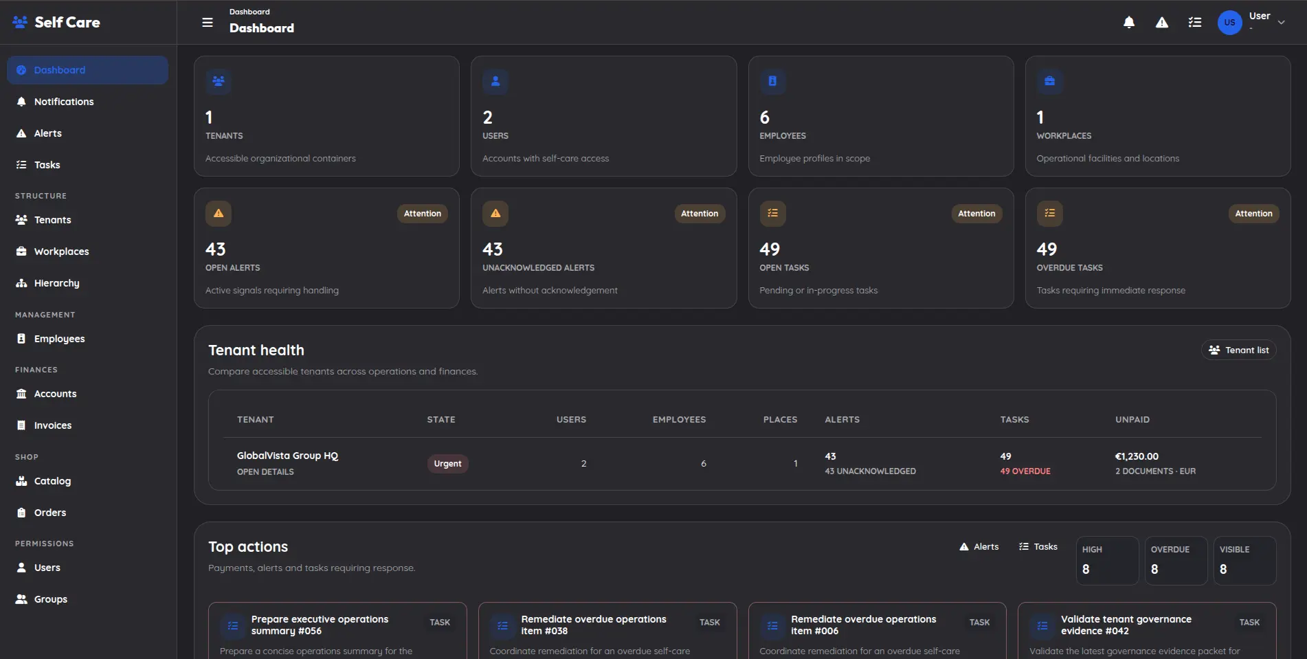Click the UNPAID column header
The image size is (1307, 659).
pos(1132,420)
